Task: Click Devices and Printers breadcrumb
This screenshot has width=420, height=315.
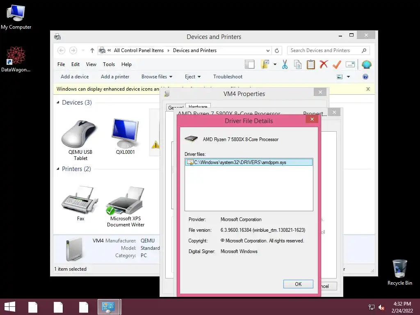Action: coord(195,50)
